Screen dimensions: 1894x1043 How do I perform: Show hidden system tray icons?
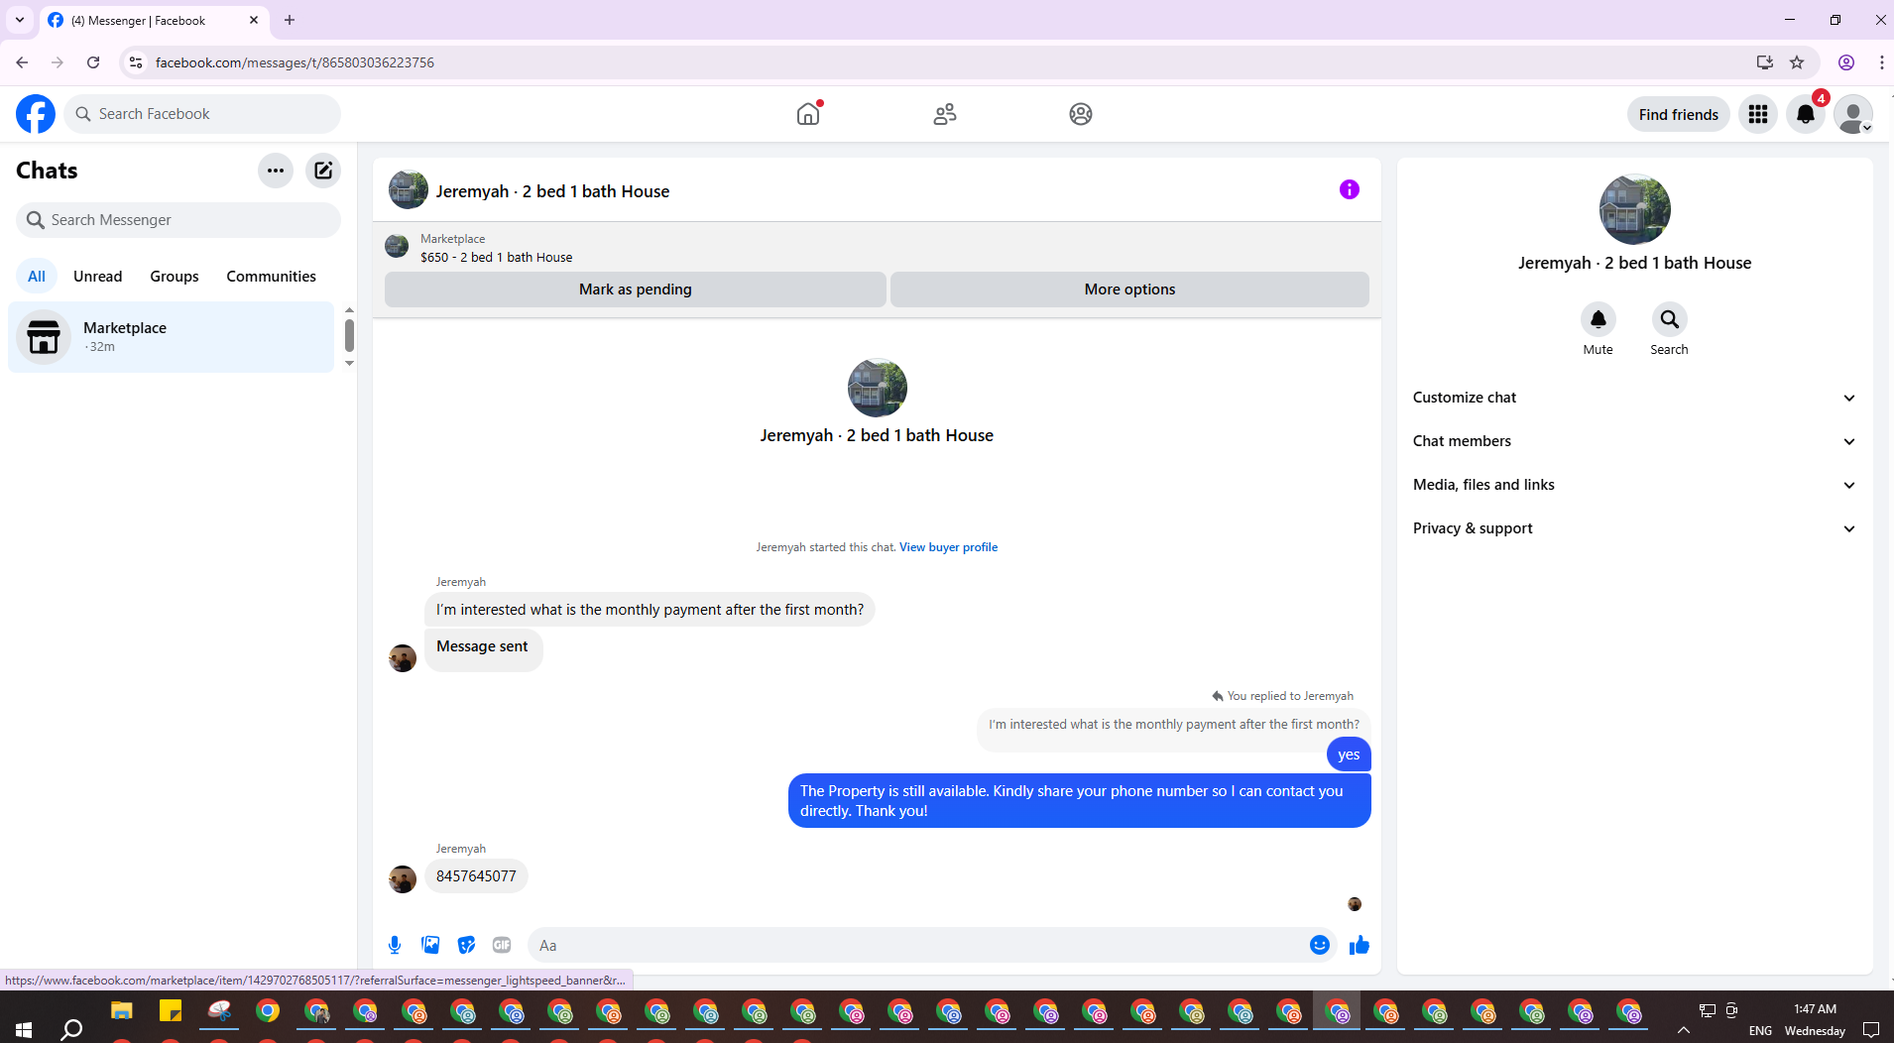tap(1683, 1030)
